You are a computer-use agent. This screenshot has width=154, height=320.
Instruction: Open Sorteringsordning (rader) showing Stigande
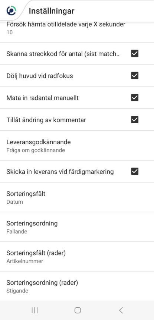77,286
